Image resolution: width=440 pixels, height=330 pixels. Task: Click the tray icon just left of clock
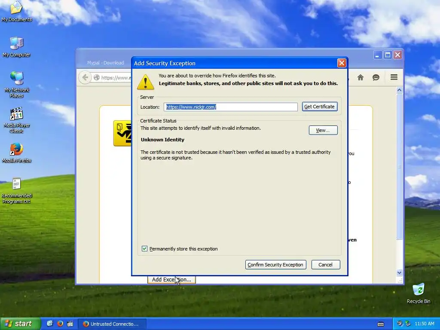coord(408,324)
